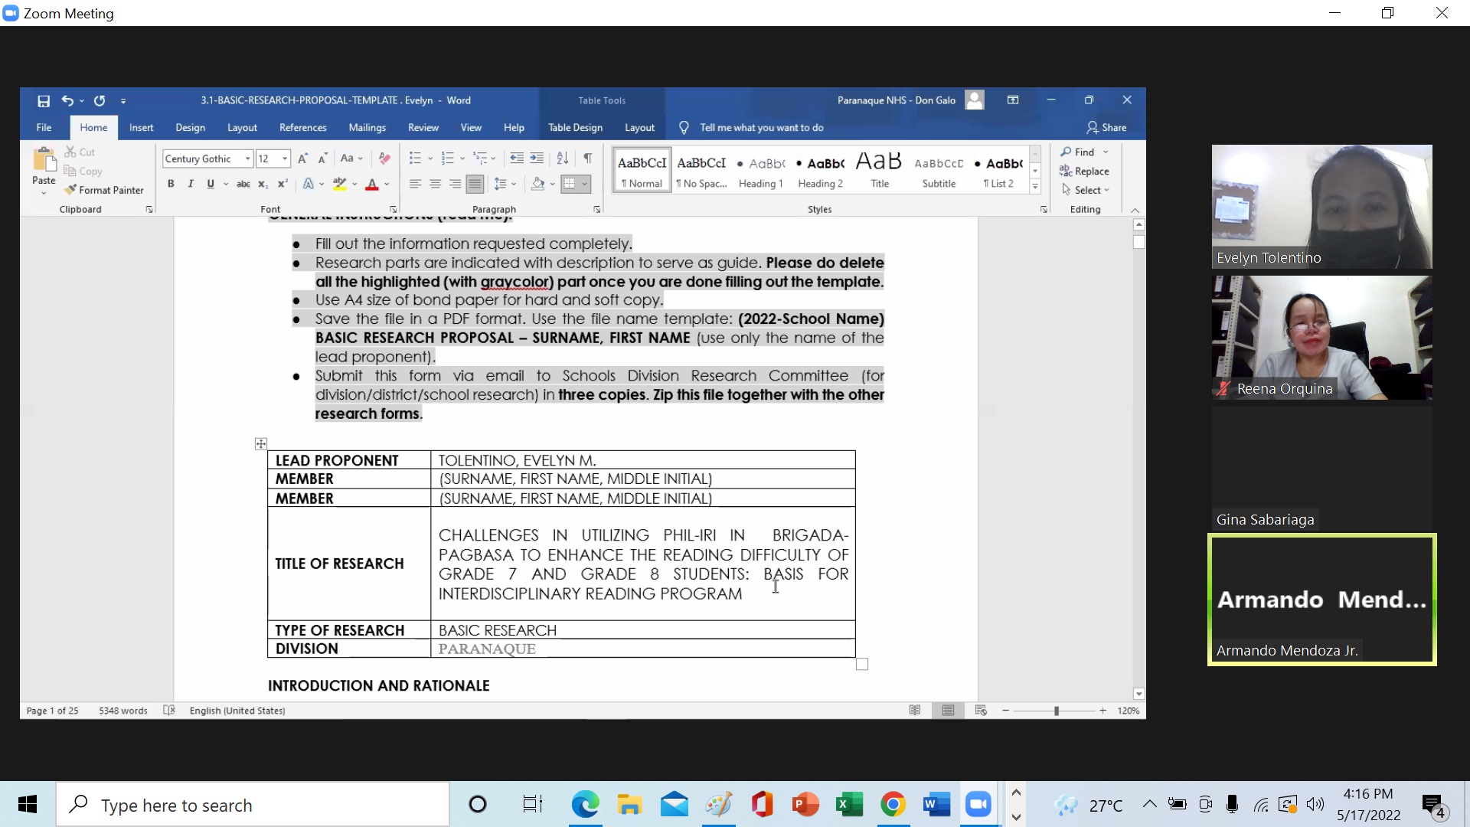Switch to Table Design tab
Viewport: 1470px width, 827px height.
click(x=575, y=128)
